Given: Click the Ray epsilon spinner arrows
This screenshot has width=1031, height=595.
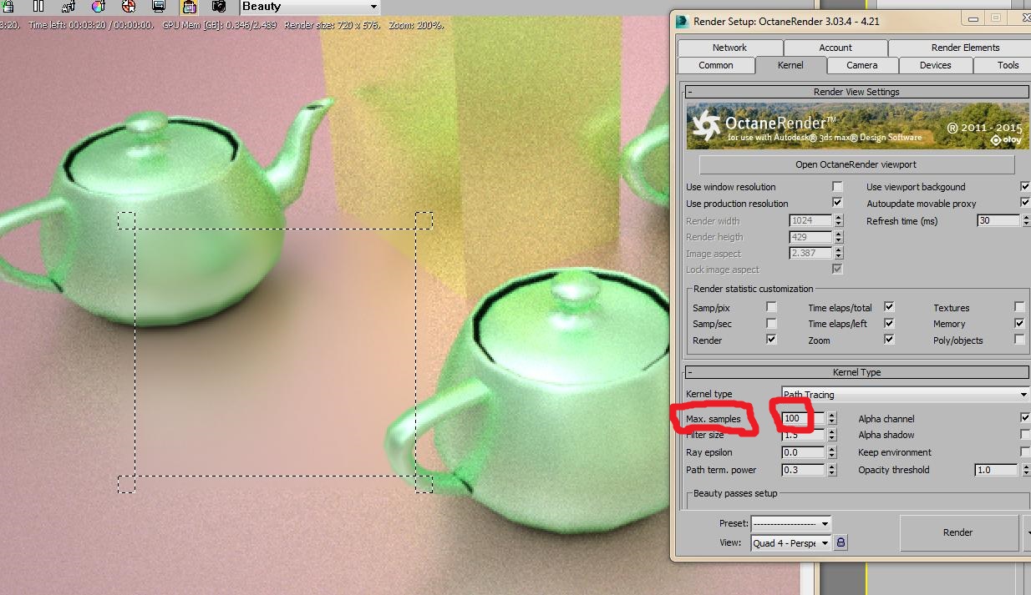Looking at the screenshot, I should (x=830, y=452).
